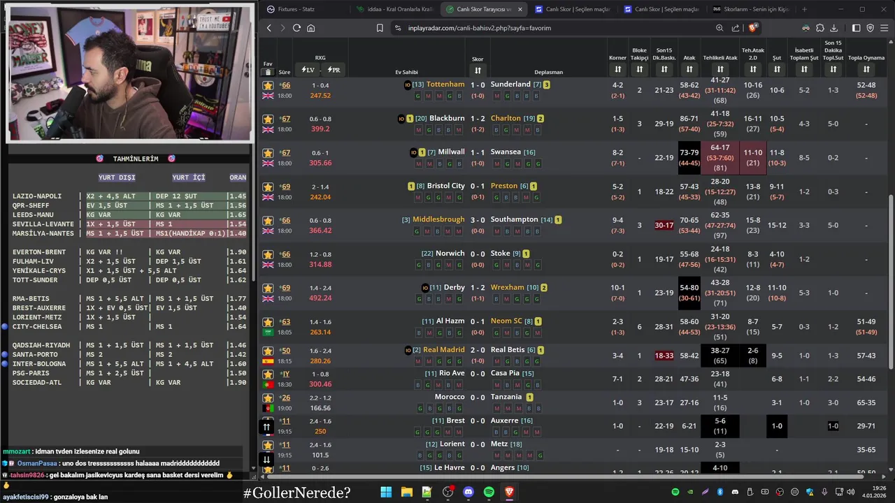This screenshot has height=503, width=895.
Task: Open the browser home page
Action: click(x=310, y=28)
